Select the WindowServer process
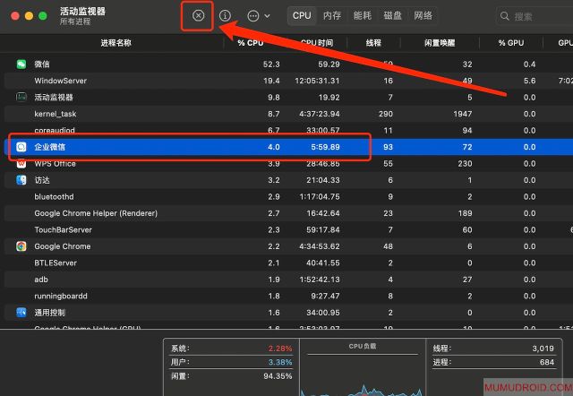The height and width of the screenshot is (396, 573). 61,81
